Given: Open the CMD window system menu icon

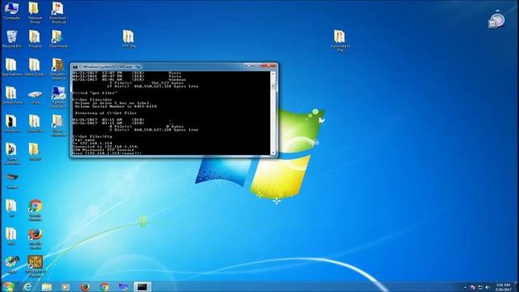Looking at the screenshot, I should (x=75, y=67).
